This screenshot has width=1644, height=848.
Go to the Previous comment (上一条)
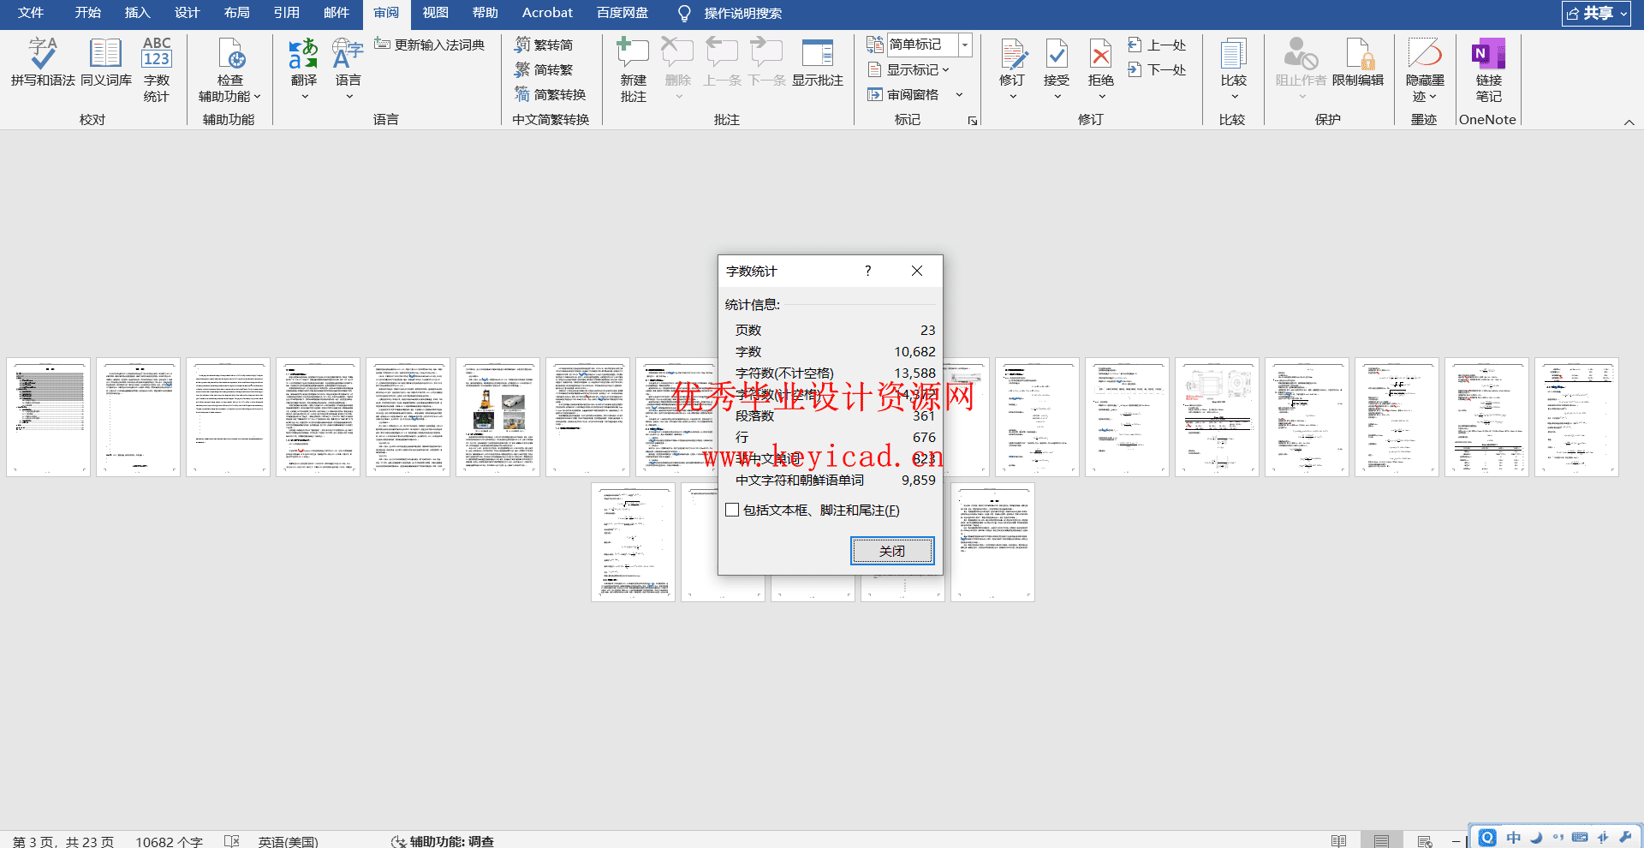tap(722, 62)
